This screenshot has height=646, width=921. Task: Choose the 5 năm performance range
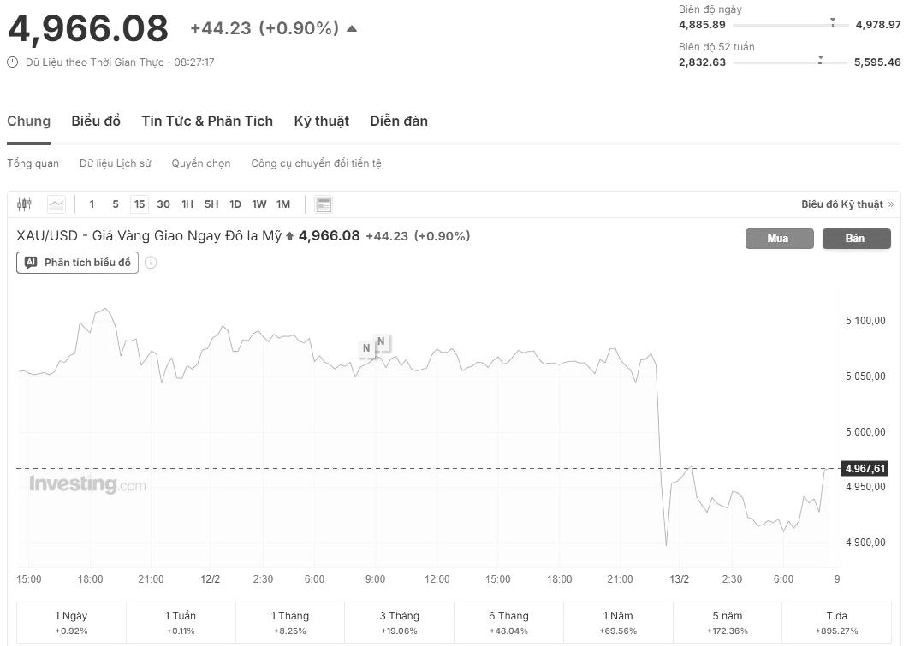(728, 622)
